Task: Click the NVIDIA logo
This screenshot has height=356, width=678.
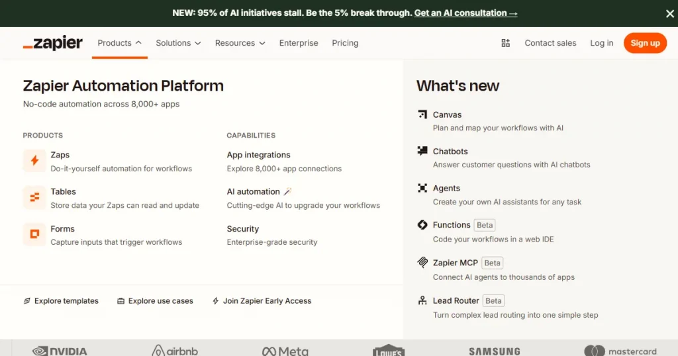Action: click(x=60, y=351)
